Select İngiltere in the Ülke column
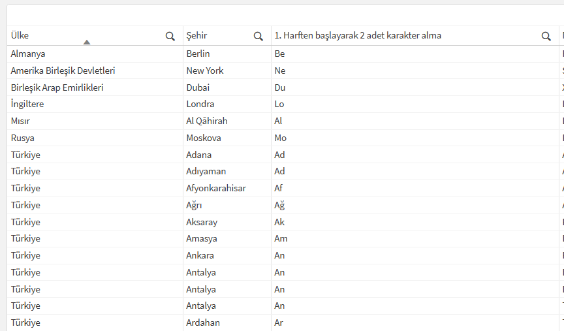Screen dimensions: 564x331 (x=27, y=104)
